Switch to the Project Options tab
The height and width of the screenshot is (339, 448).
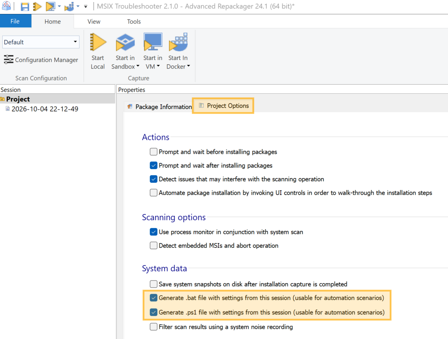223,106
